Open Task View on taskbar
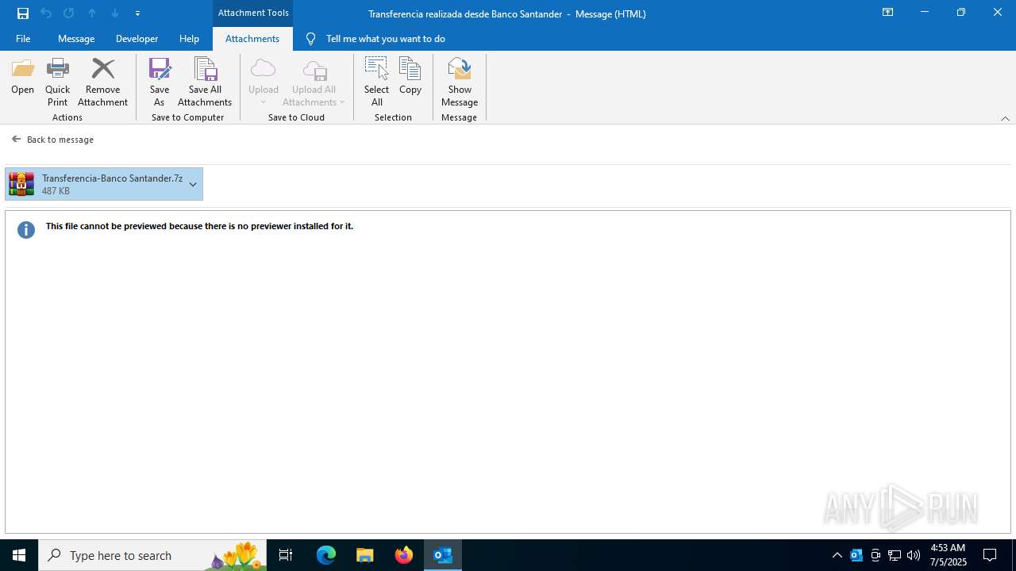The image size is (1016, 571). point(286,555)
